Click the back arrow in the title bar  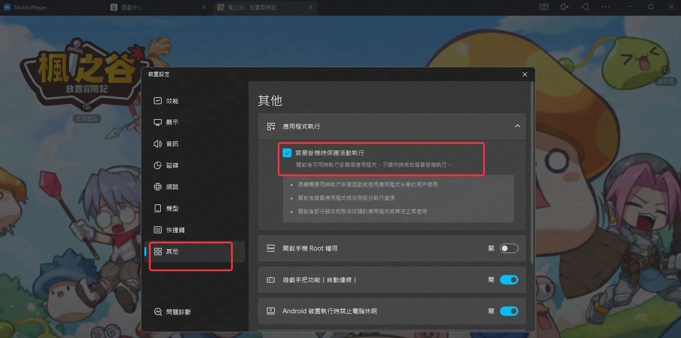pyautogui.click(x=585, y=7)
